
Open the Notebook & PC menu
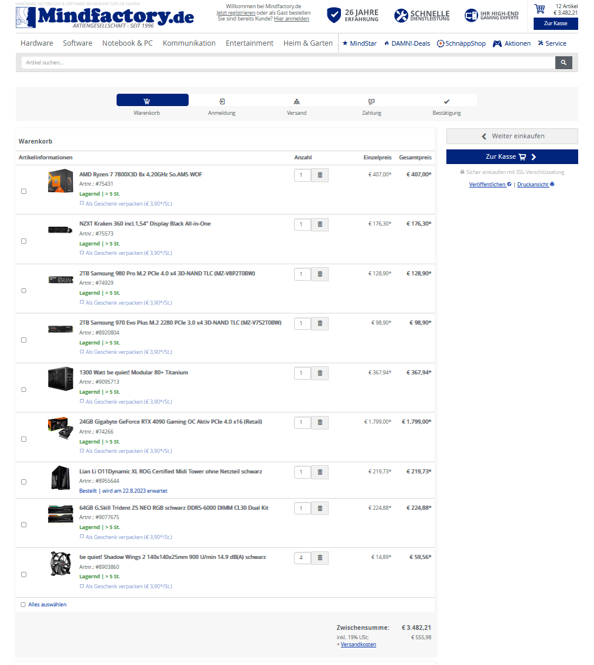coord(127,43)
